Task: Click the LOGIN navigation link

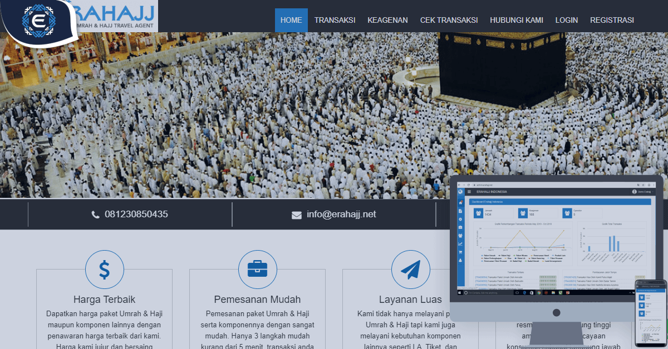Action: coord(567,20)
